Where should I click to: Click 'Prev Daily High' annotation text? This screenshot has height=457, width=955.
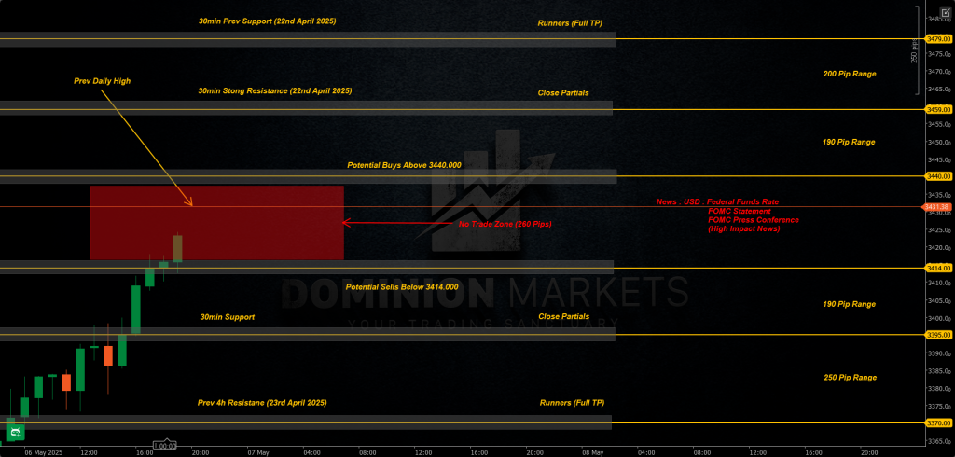(103, 80)
